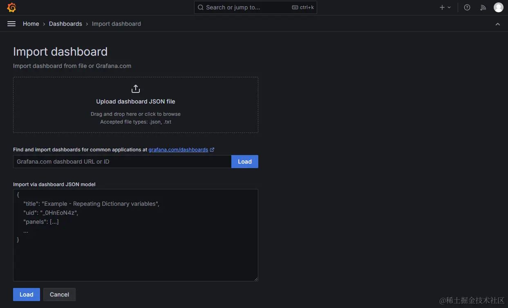Viewport: 508px width, 308px height.
Task: Click the Grafana logo icon
Action: pyautogui.click(x=11, y=7)
